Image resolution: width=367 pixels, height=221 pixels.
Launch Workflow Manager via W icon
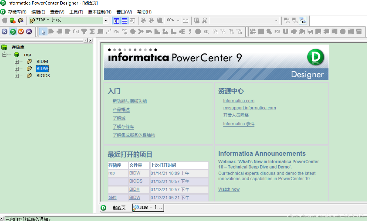point(21,31)
